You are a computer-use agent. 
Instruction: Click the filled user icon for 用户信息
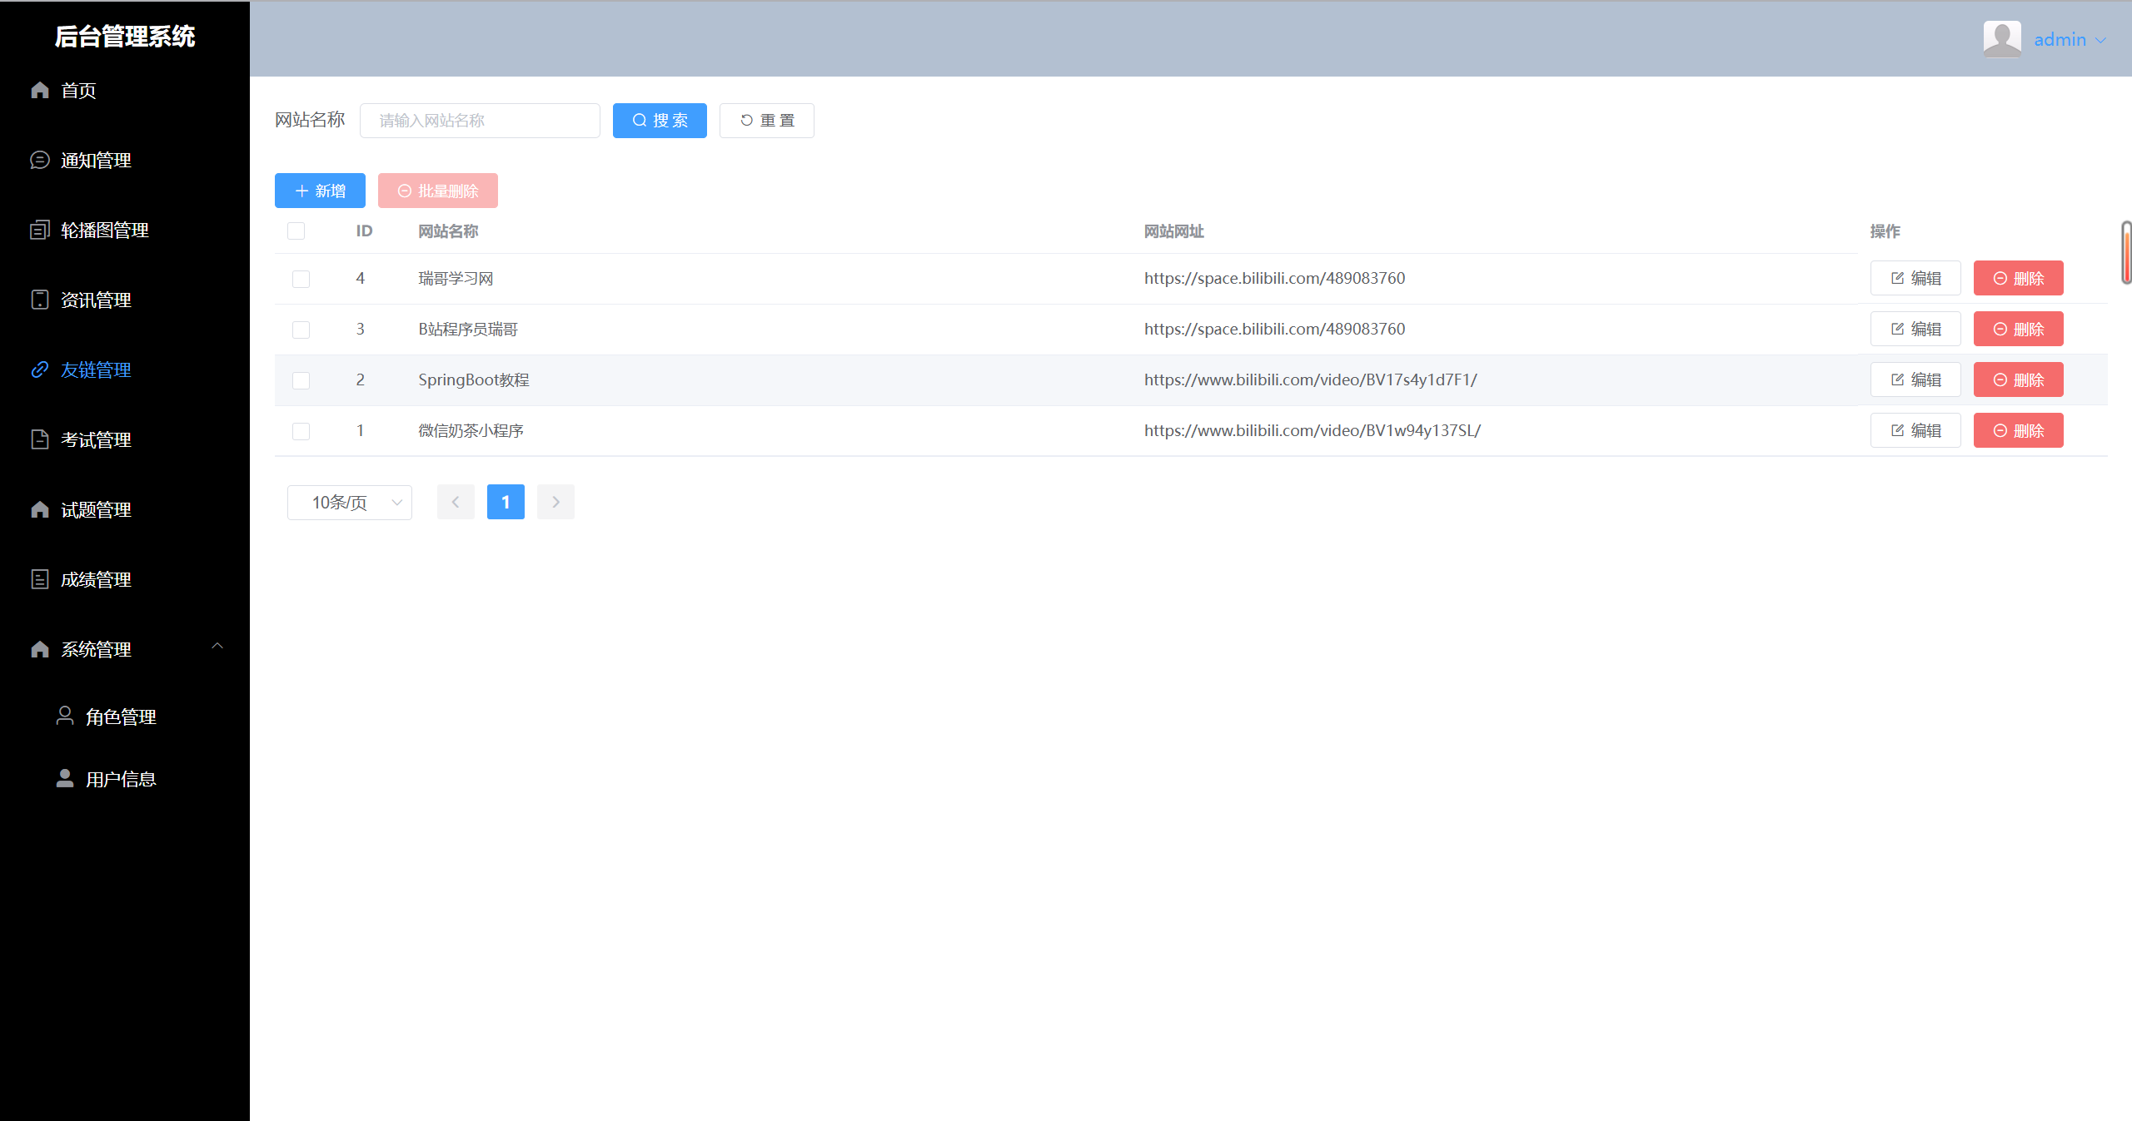coord(65,778)
